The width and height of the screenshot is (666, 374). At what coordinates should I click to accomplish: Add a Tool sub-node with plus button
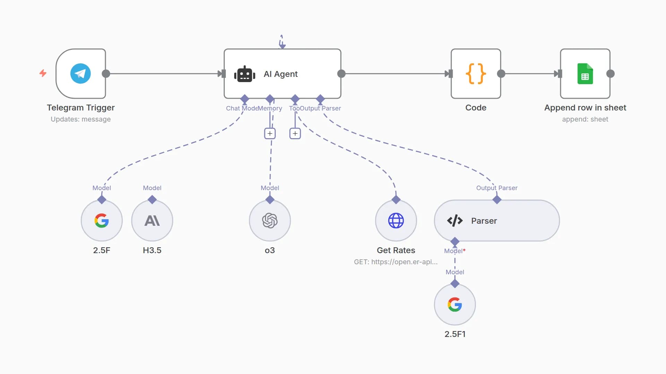pyautogui.click(x=295, y=133)
